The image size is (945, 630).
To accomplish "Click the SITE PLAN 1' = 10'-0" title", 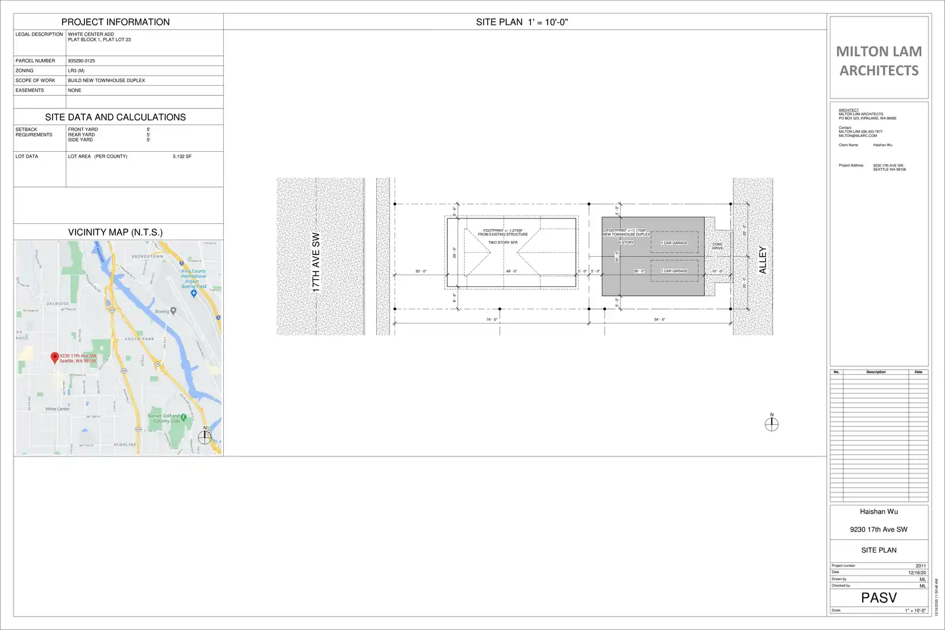I will 522,22.
